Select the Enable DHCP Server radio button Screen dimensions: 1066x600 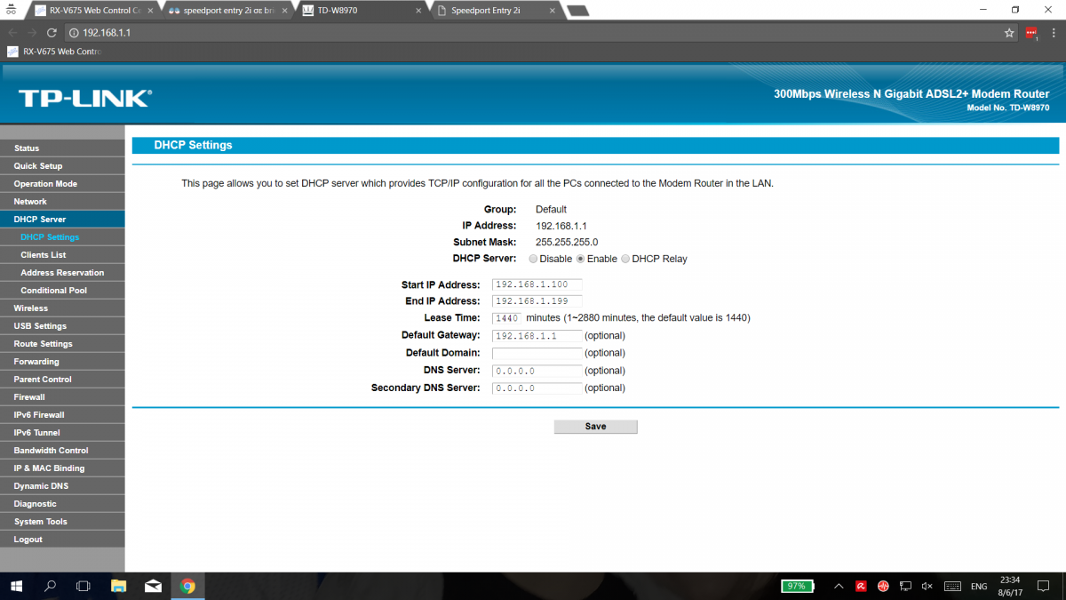tap(581, 260)
